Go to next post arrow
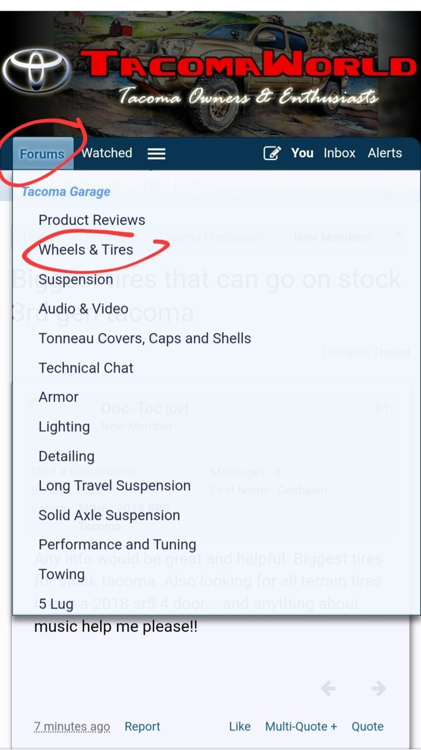The image size is (421, 750). point(379,688)
